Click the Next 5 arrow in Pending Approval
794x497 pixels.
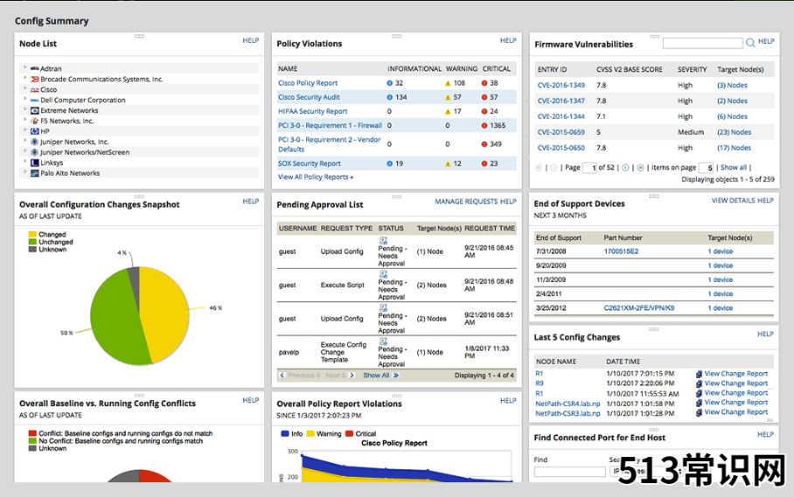[352, 375]
